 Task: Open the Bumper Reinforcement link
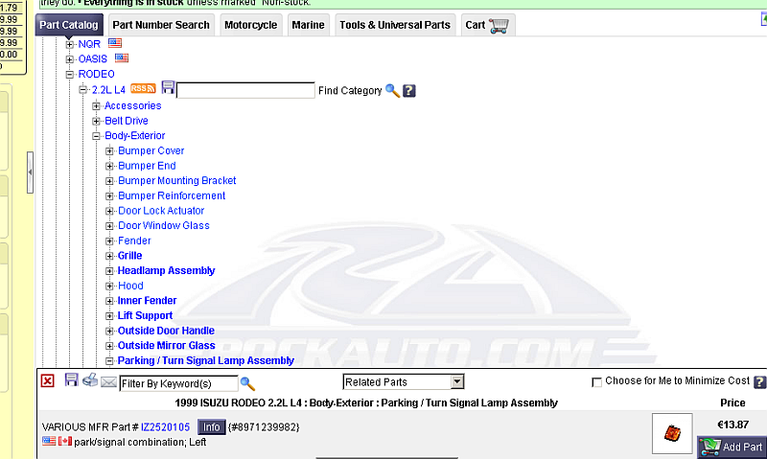click(172, 196)
